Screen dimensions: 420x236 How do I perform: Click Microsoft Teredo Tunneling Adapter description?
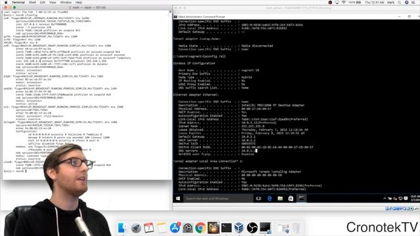(x=271, y=172)
